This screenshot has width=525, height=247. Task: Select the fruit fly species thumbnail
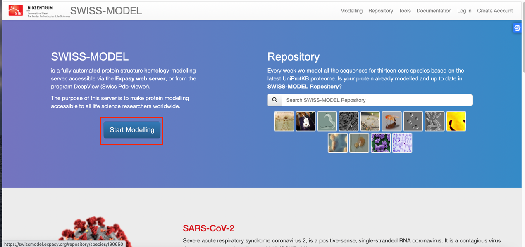(391, 121)
